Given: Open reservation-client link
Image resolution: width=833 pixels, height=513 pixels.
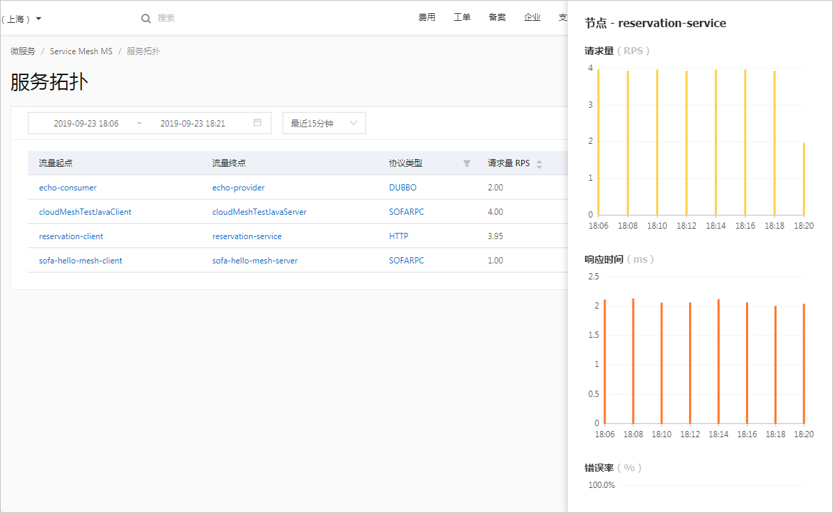Looking at the screenshot, I should tap(71, 236).
